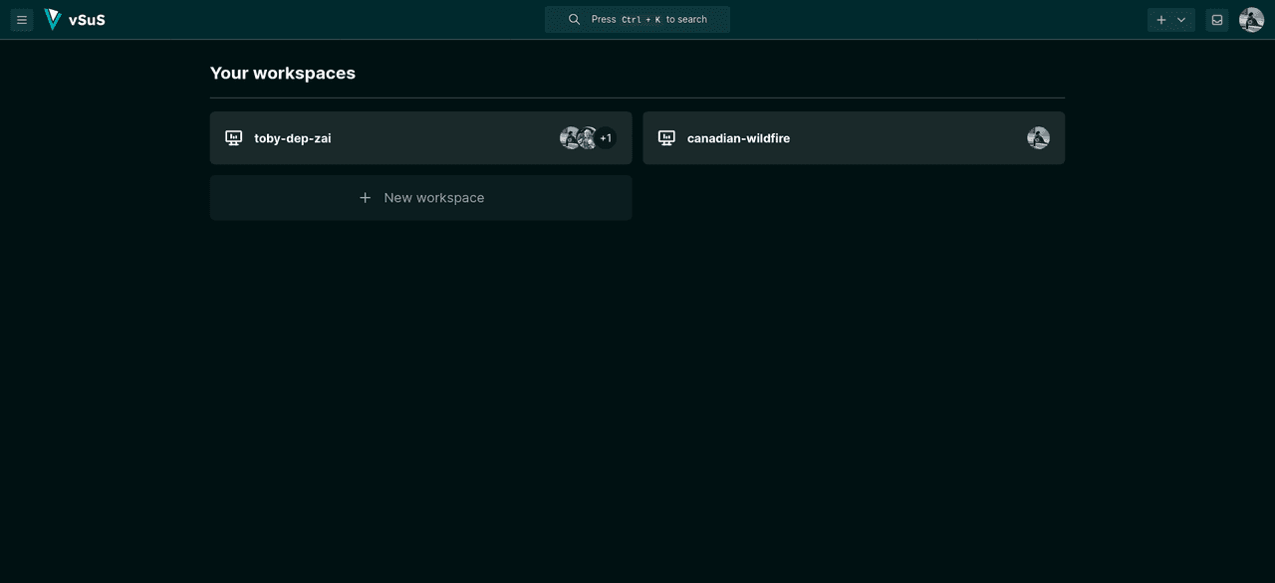
Task: Click member avatar on canadian-wildfire card
Action: pos(1038,138)
